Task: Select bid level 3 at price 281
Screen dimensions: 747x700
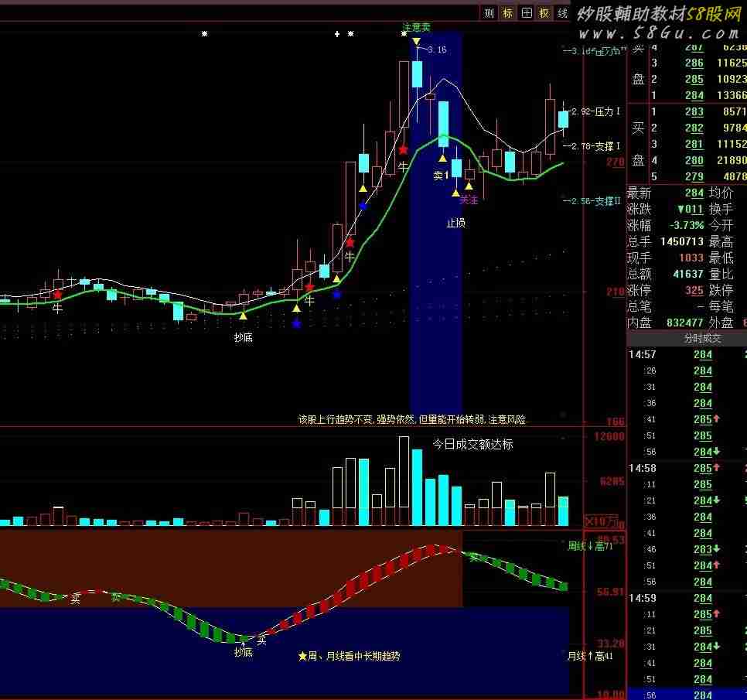Action: [x=698, y=144]
